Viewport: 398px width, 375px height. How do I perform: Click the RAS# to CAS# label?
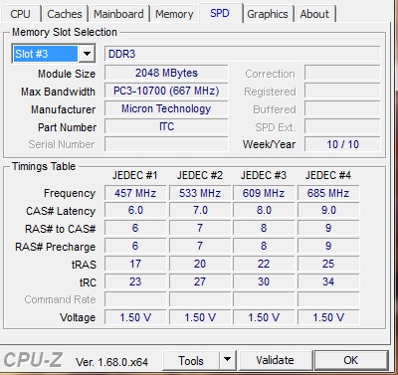pos(60,229)
